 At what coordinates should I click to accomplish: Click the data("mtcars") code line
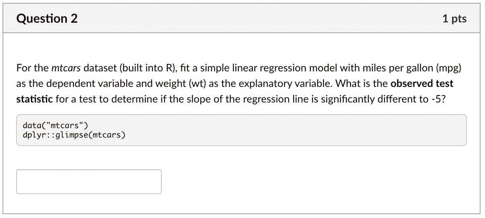coord(55,125)
